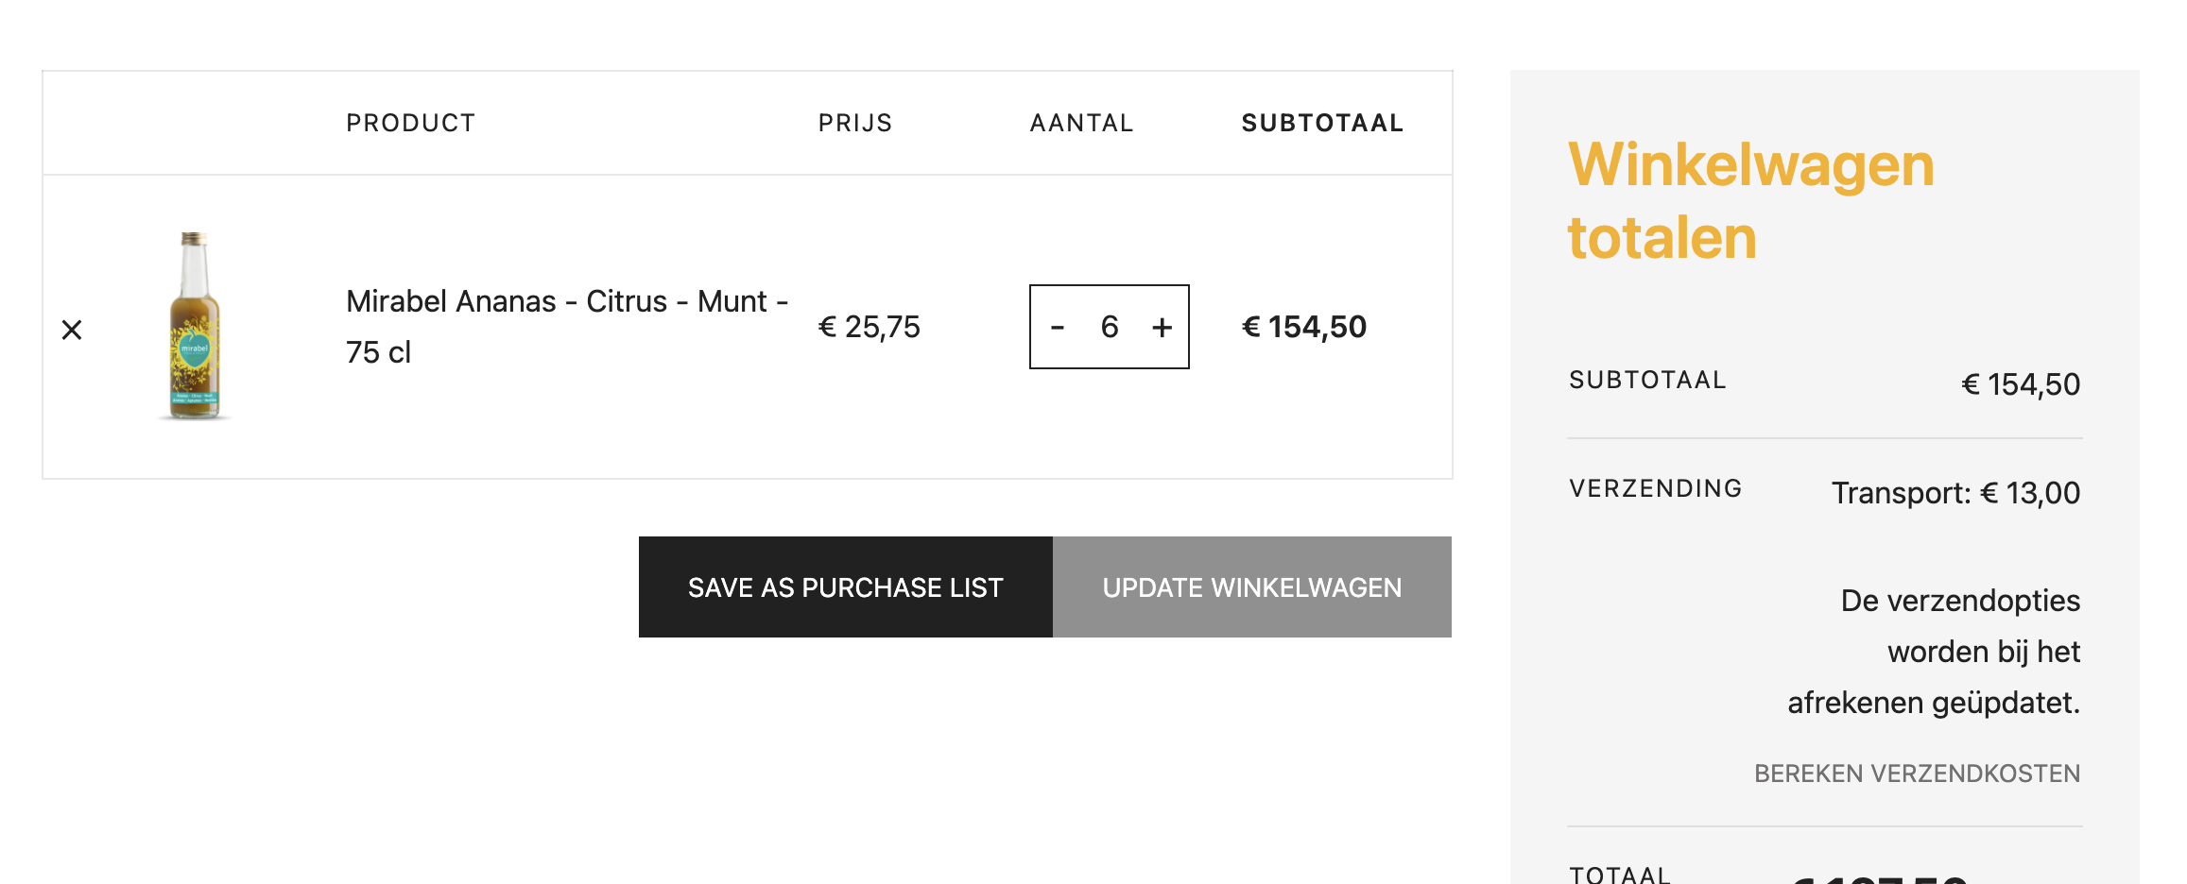This screenshot has height=884, width=2187.
Task: Remove the Mirabel item with the X icon
Action: [72, 330]
